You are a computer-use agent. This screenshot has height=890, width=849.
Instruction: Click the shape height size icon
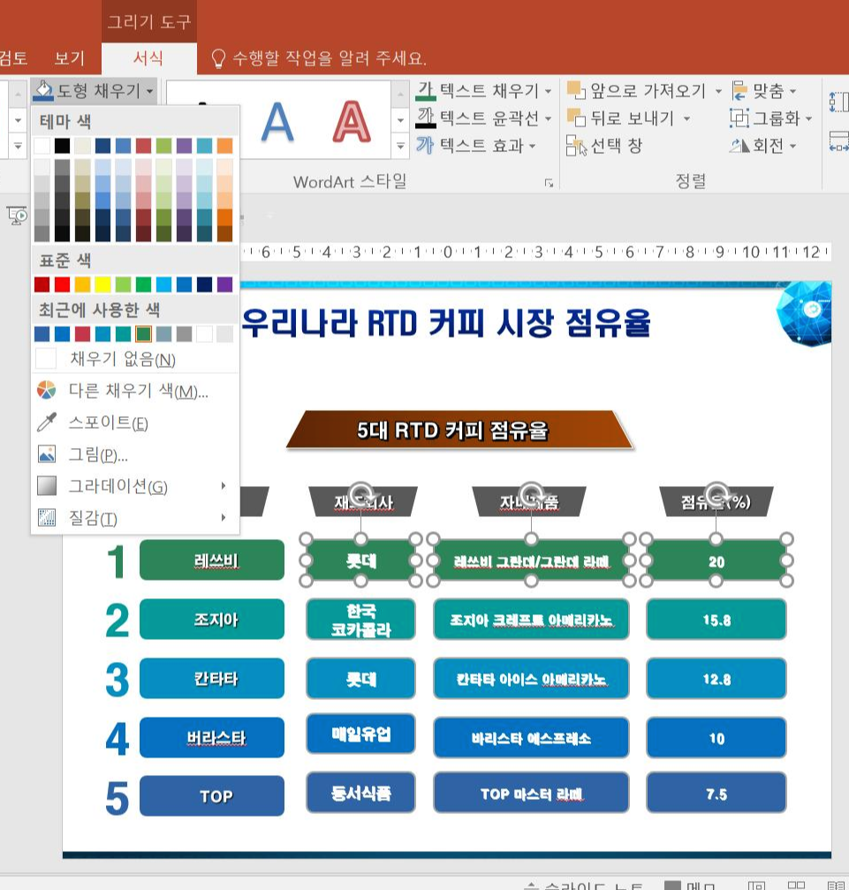[x=838, y=103]
